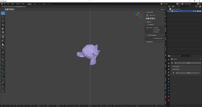Expand the Suzanne object tree arrow
The width and height of the screenshot is (202, 107).
(x=170, y=11)
